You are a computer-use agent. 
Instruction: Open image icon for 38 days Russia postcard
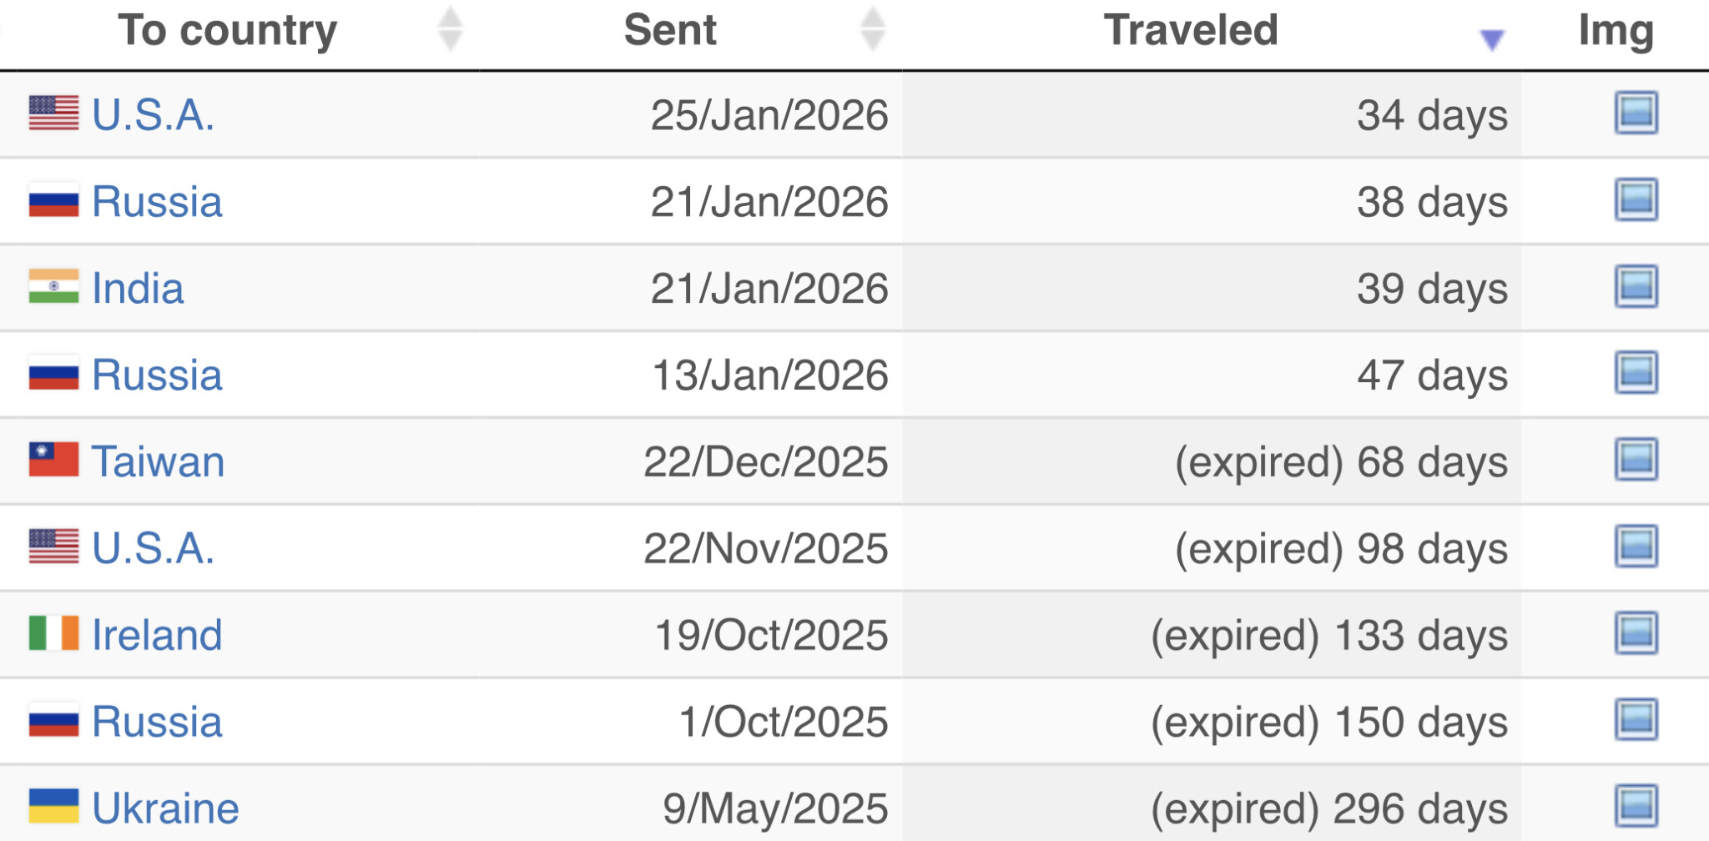pos(1636,199)
